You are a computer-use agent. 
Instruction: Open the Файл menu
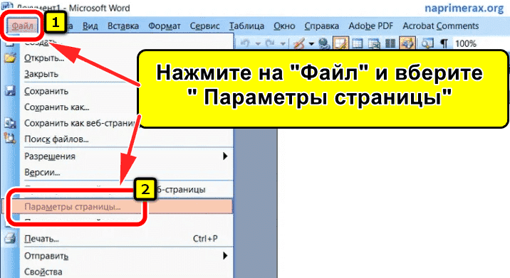click(x=23, y=26)
